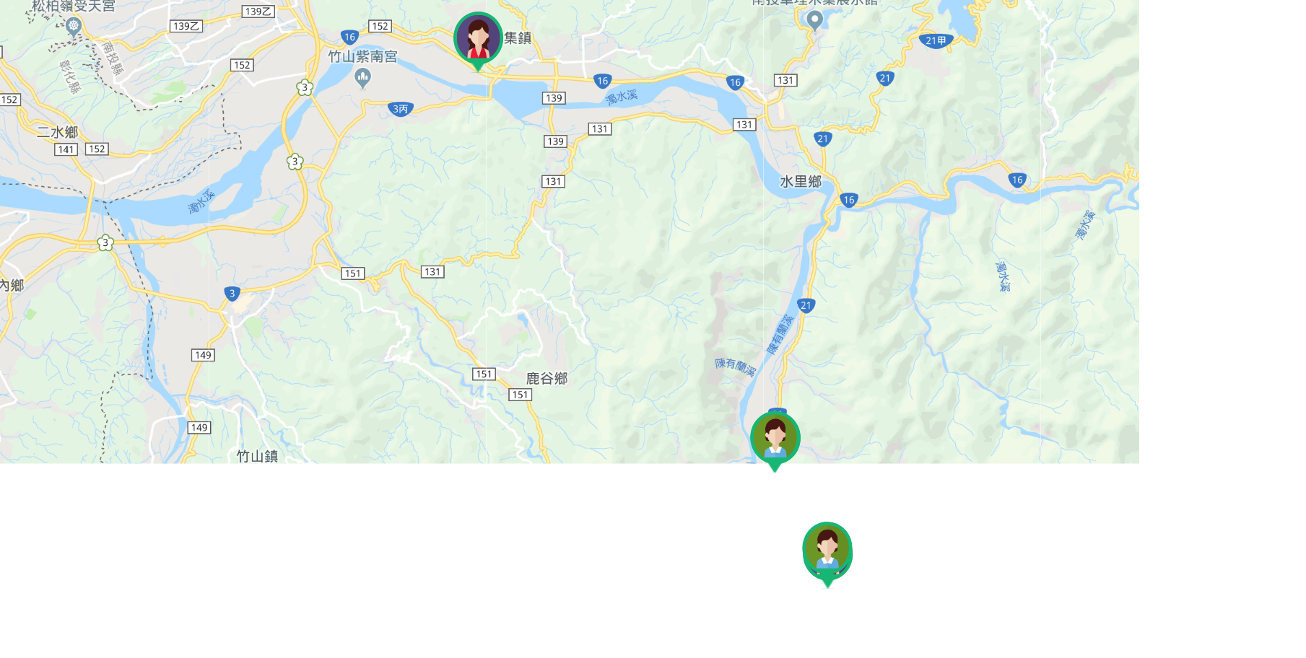Select the grey location pin near the 21甲 shield
This screenshot has width=1306, height=658.
coord(814,21)
